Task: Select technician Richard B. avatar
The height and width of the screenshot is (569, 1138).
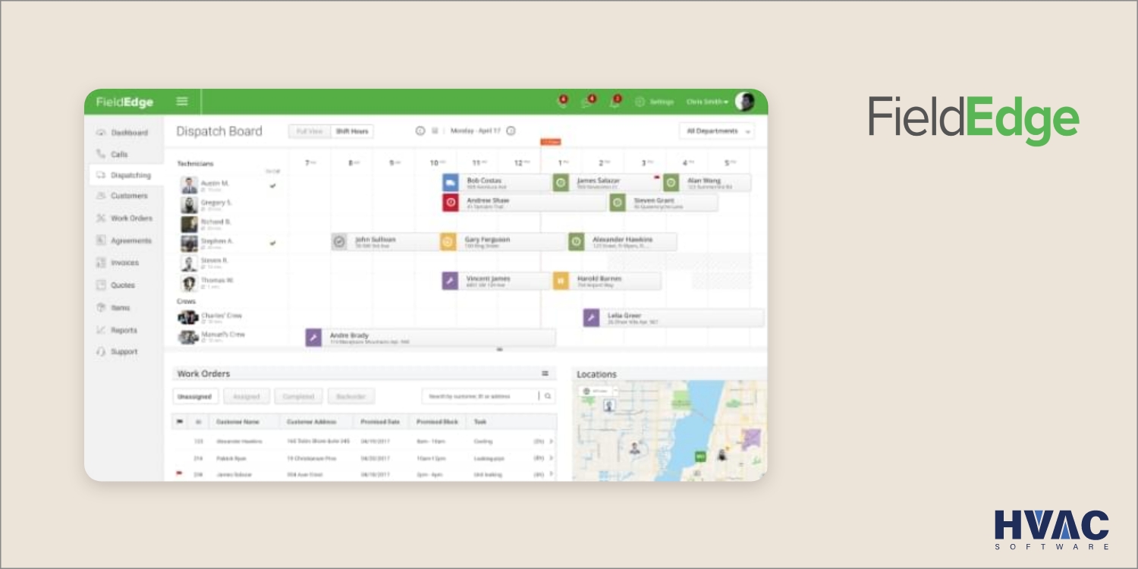Action: click(189, 225)
